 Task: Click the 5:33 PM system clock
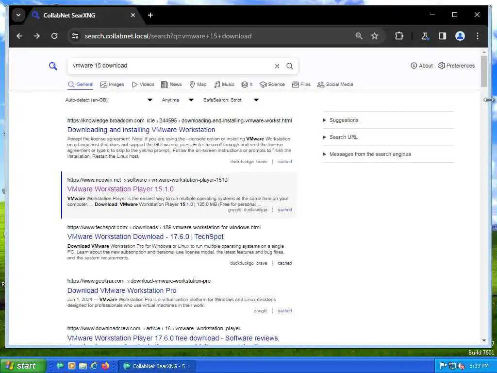point(479,366)
